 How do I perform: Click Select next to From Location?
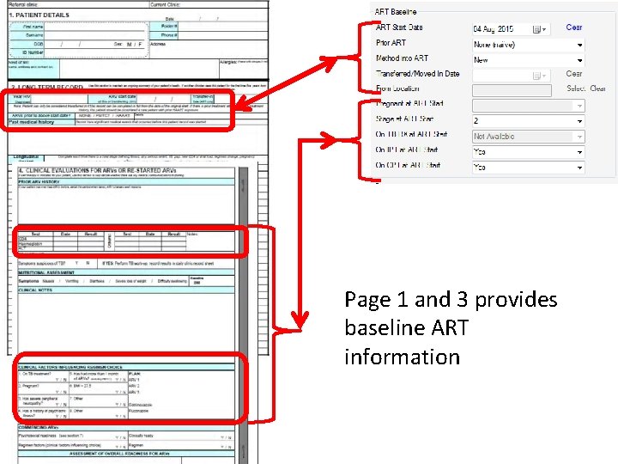576,89
